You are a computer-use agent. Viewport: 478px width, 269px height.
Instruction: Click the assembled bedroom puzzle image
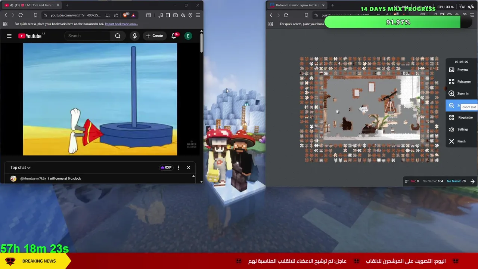pos(371,108)
